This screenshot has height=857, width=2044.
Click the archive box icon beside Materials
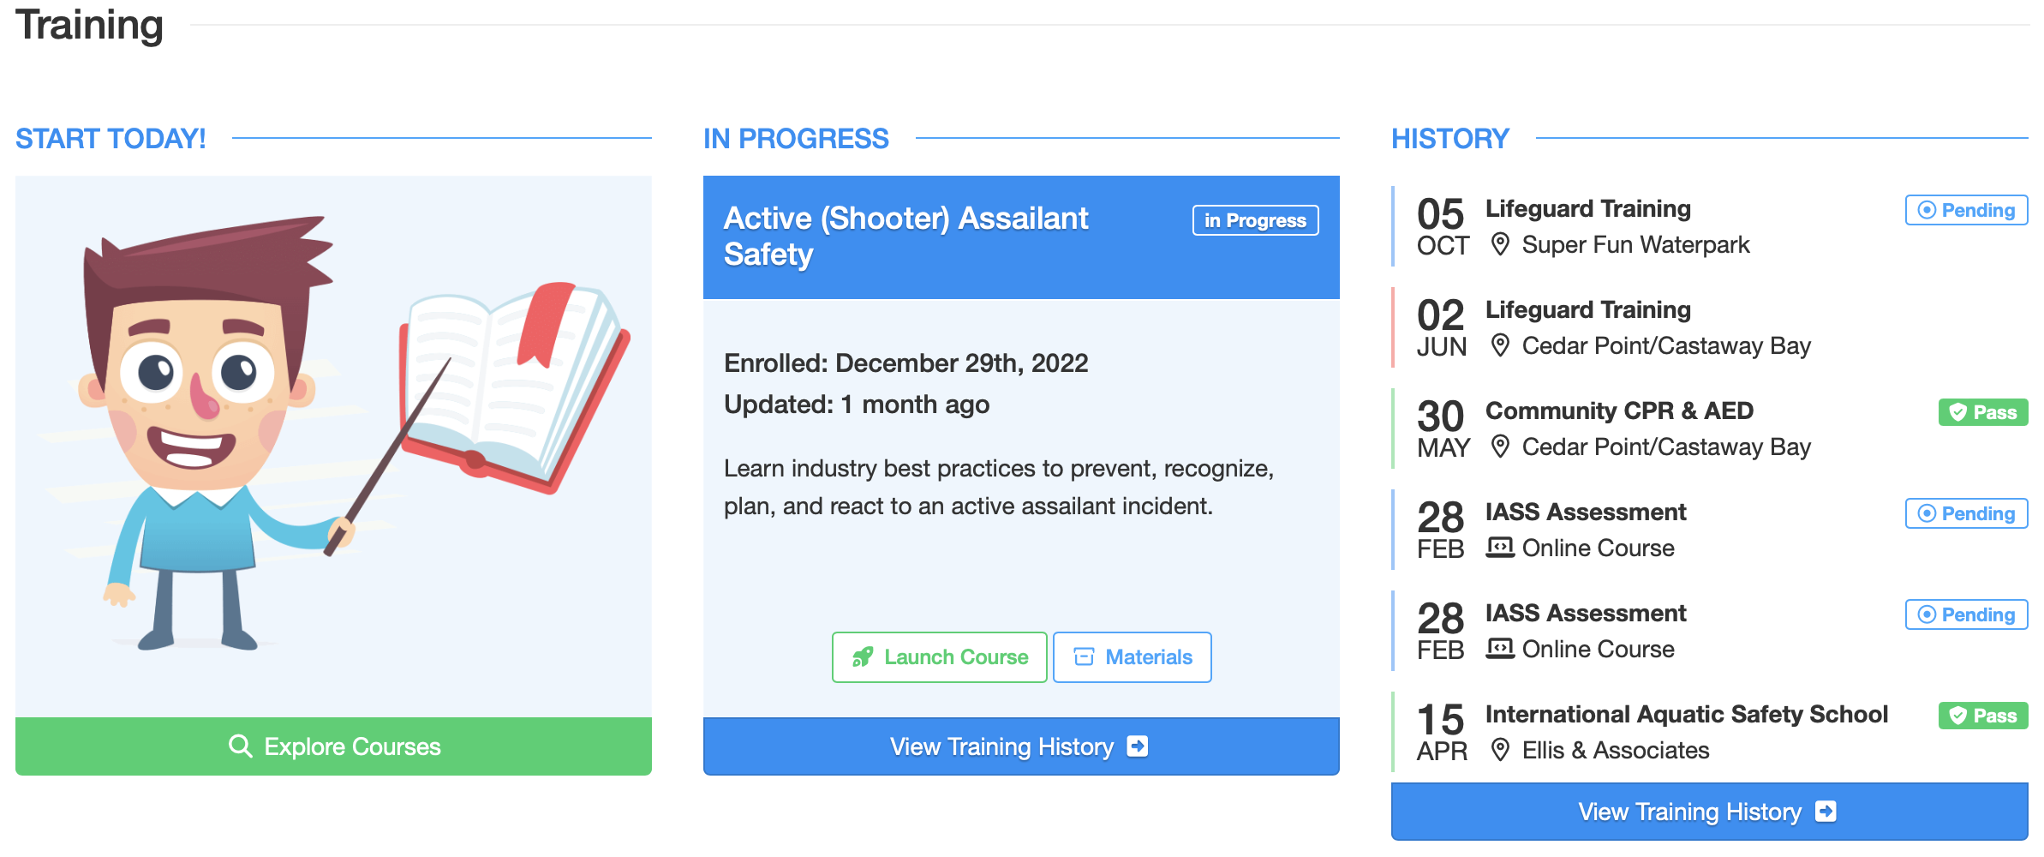point(1084,657)
